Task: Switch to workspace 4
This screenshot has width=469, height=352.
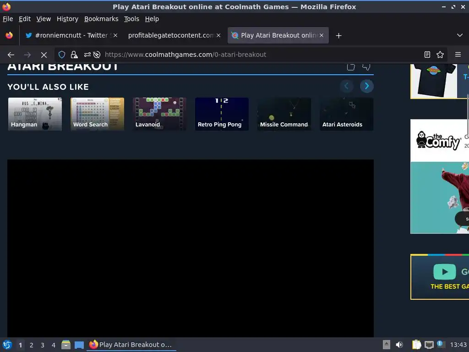Action: coord(54,345)
